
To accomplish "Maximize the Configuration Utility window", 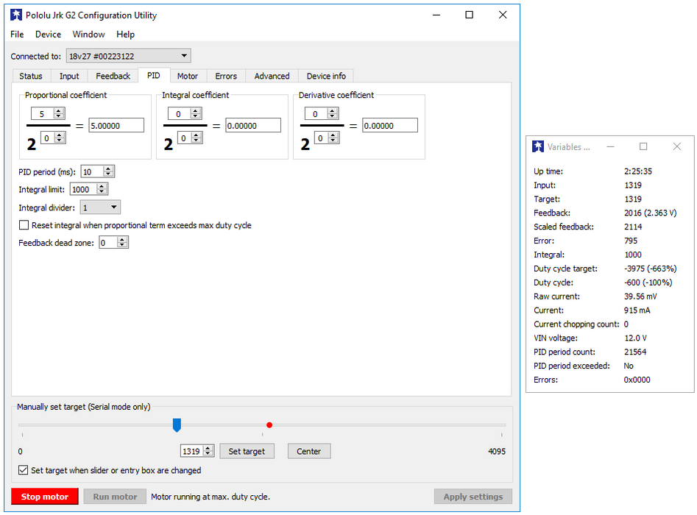I will tap(469, 15).
